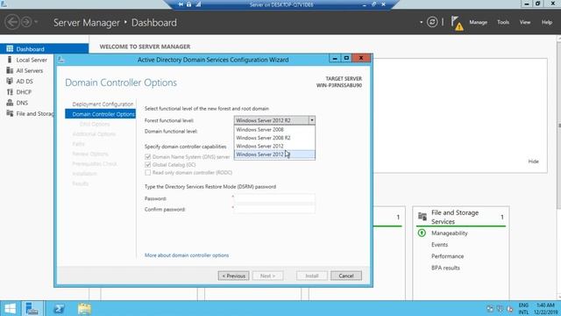Image resolution: width=561 pixels, height=316 pixels.
Task: Open the Help menu
Action: (x=547, y=22)
